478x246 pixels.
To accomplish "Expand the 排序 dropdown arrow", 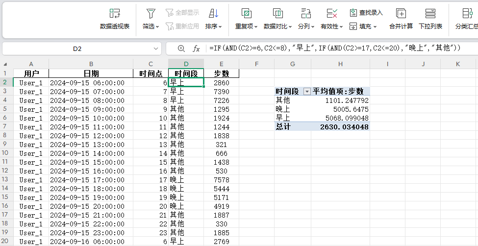I will point(220,27).
